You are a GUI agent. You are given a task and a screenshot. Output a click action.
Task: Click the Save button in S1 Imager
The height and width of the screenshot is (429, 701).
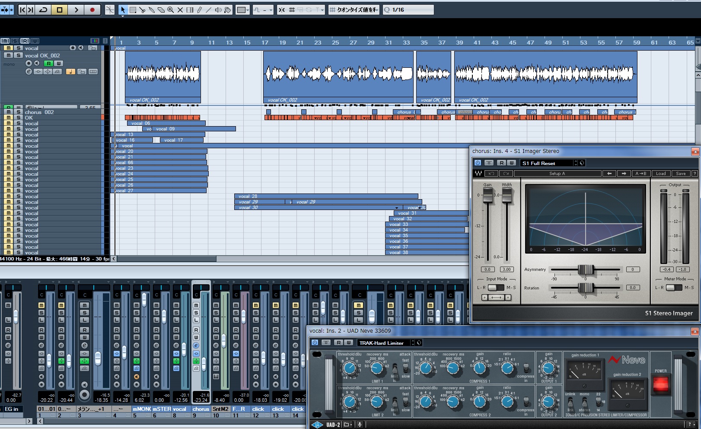[x=681, y=173]
